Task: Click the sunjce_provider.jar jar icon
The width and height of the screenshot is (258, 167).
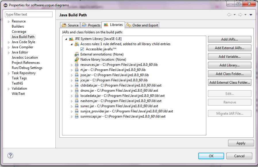Action: pyautogui.click(x=77, y=111)
